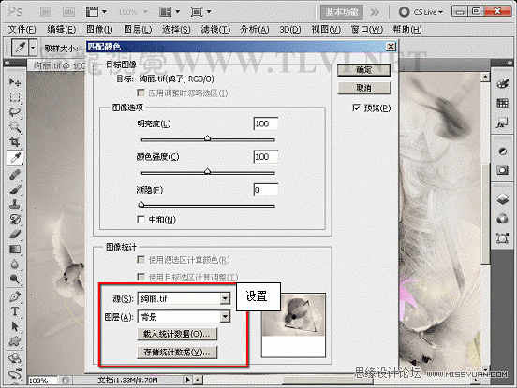Click 载入统计数据(O)... button
This screenshot has height=388, width=517.
[x=177, y=334]
